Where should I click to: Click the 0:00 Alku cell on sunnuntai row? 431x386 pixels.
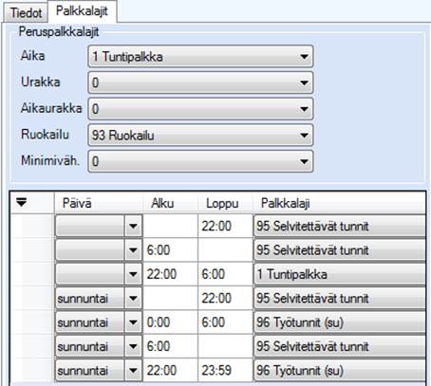171,322
